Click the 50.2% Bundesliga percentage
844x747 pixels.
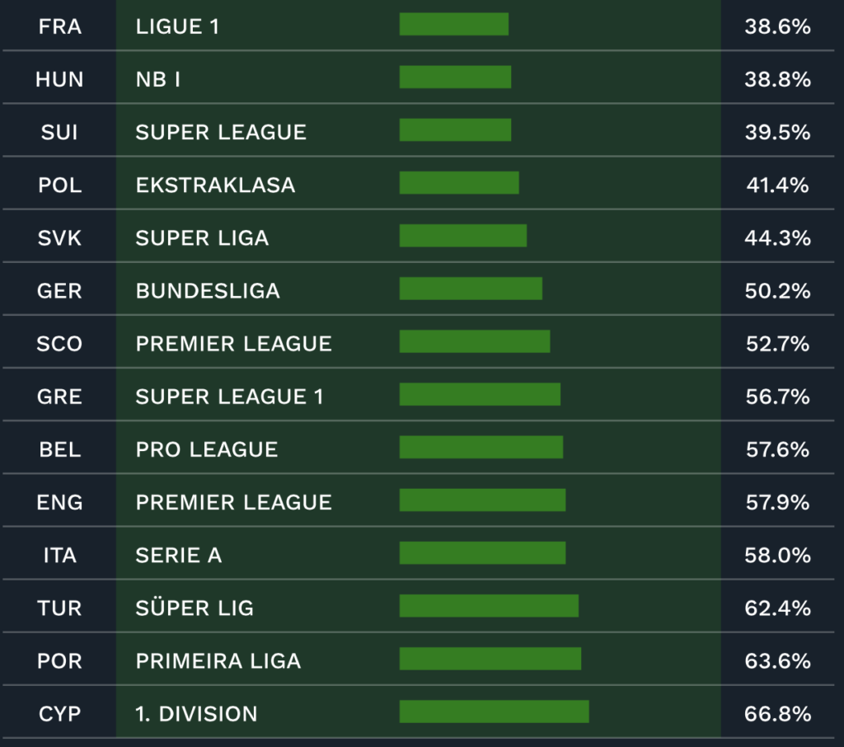[x=777, y=291]
